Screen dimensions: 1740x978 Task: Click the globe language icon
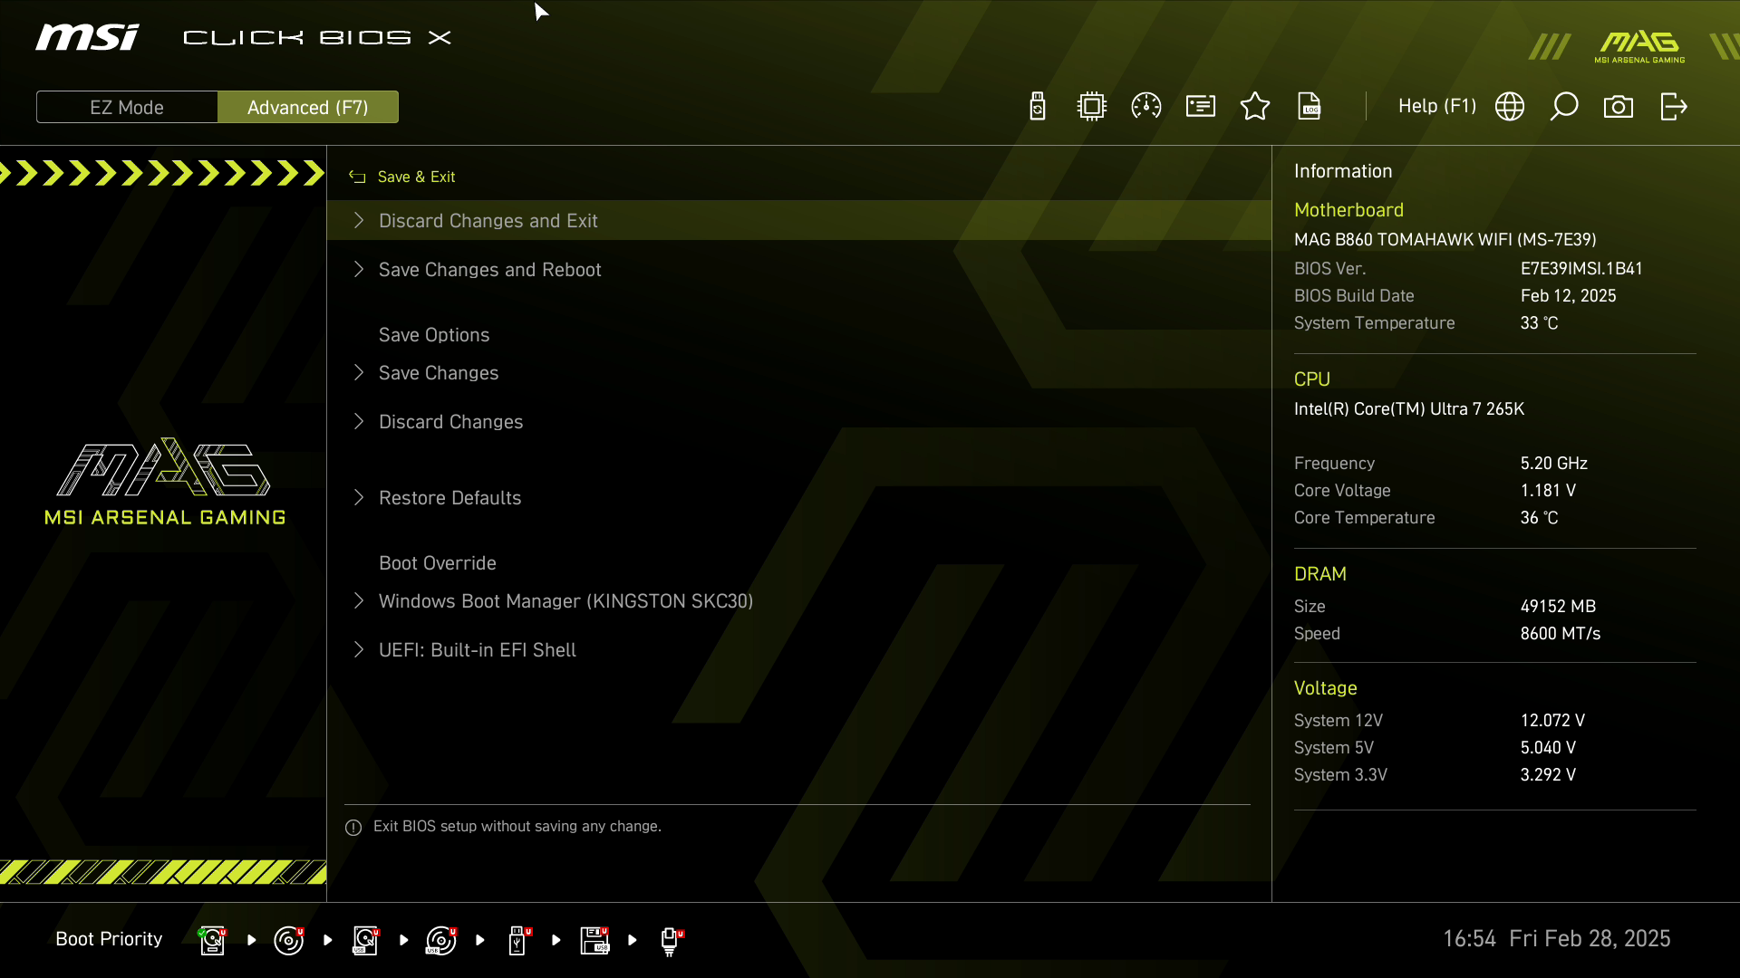click(1510, 107)
